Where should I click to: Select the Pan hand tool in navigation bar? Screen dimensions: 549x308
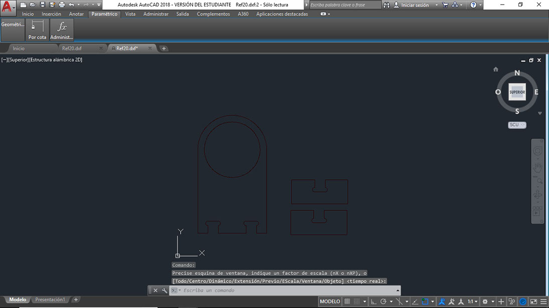click(537, 168)
